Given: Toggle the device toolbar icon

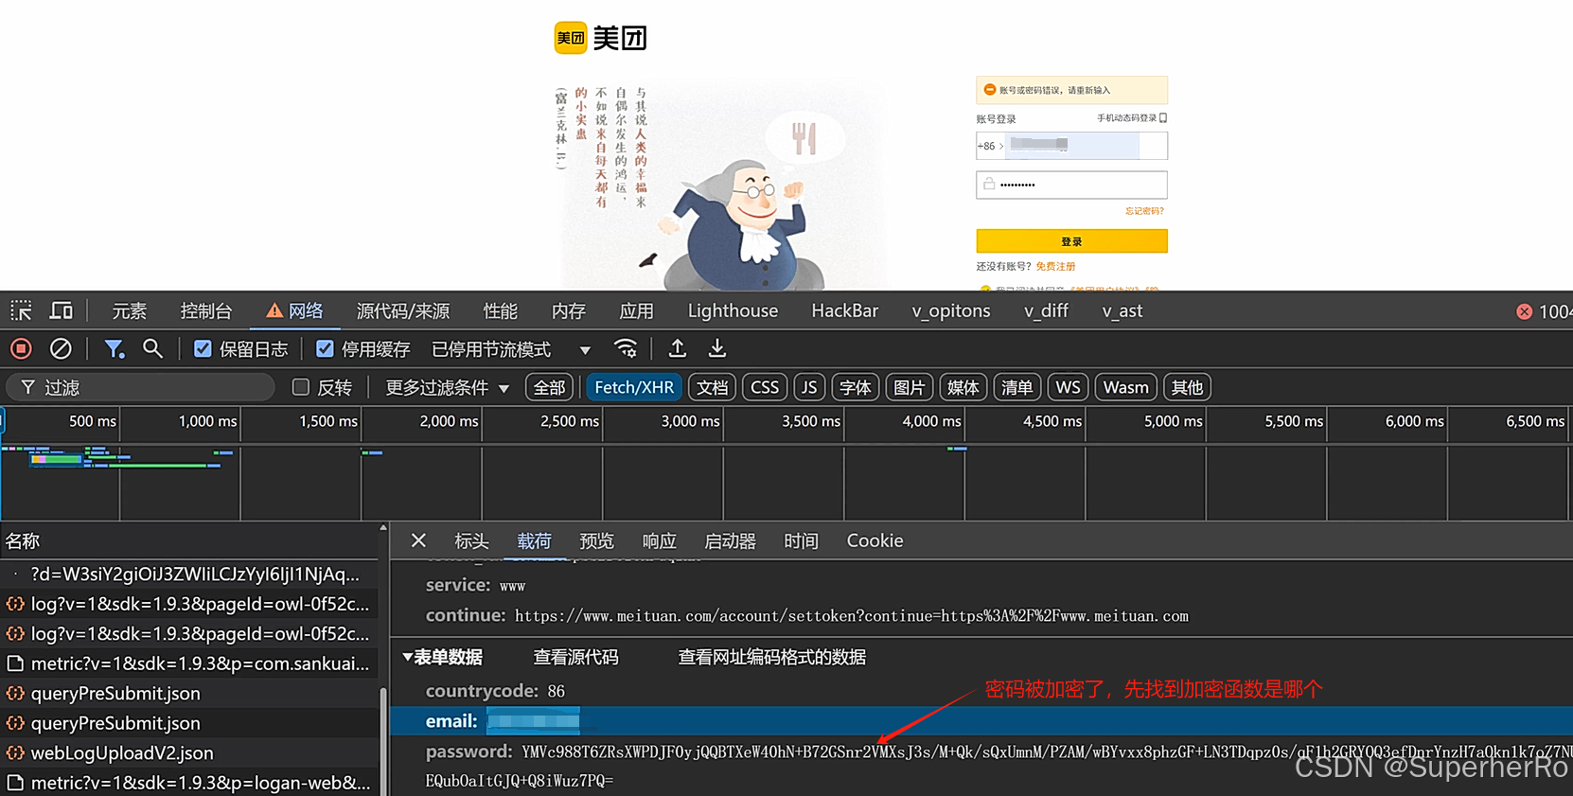Looking at the screenshot, I should tap(62, 310).
